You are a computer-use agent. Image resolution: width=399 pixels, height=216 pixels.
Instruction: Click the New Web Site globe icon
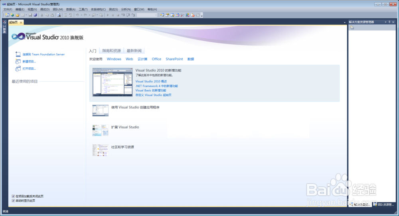(12, 15)
